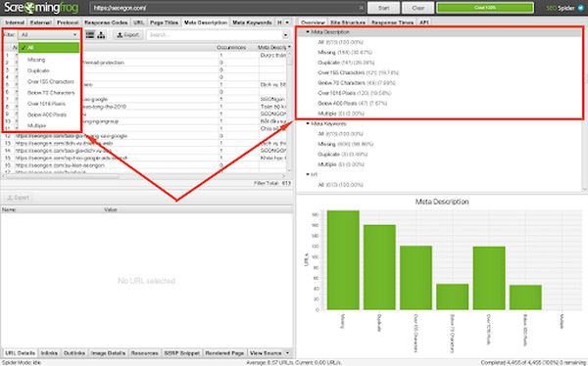Click the Start crawl button
Screen dimensions: 588x366
(x=383, y=8)
